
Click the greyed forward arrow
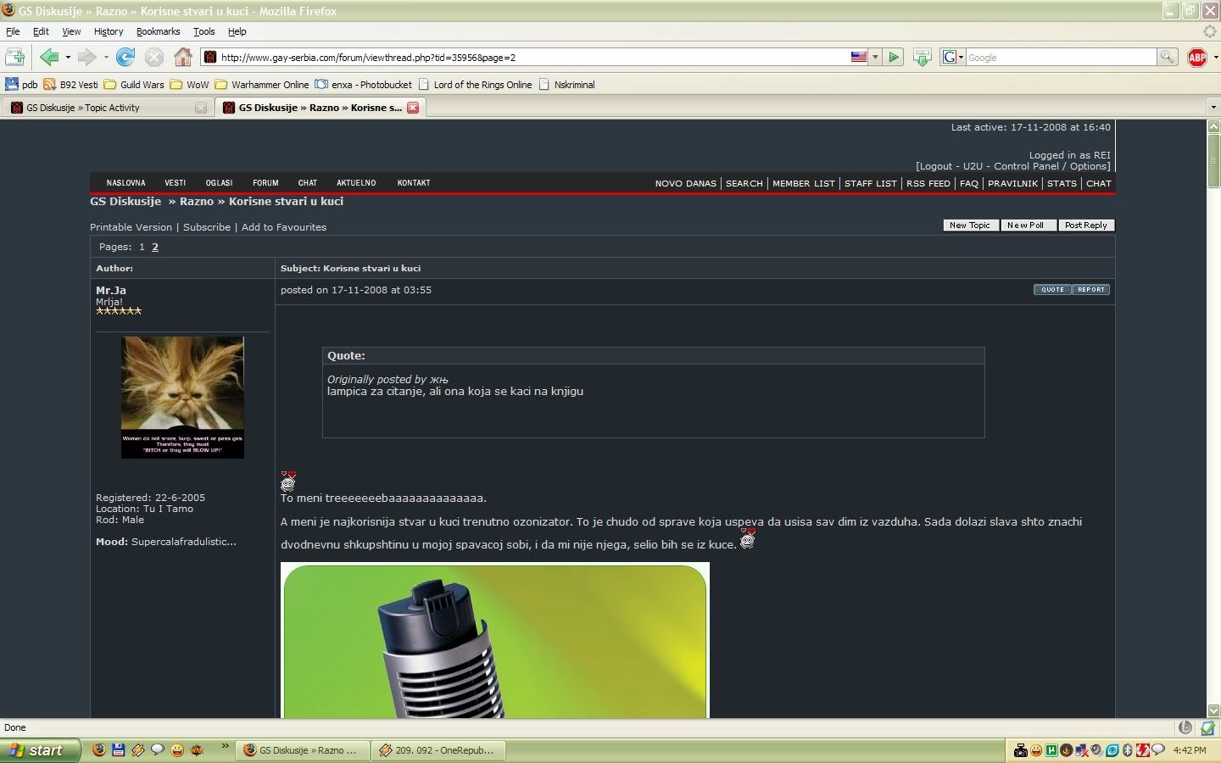86,57
